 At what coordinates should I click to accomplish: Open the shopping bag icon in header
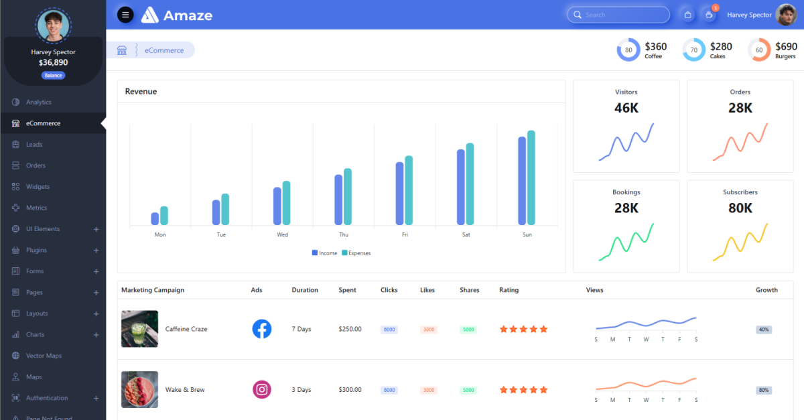pos(687,15)
